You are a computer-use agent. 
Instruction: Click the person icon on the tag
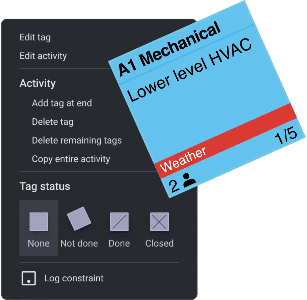(190, 180)
